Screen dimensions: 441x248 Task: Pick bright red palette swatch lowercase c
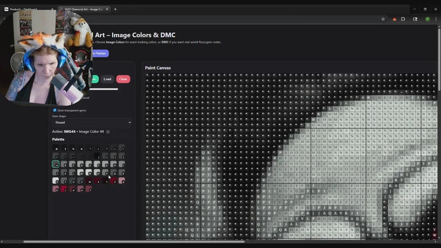point(64,189)
